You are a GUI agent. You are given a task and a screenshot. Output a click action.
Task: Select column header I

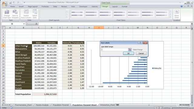tap(99, 28)
